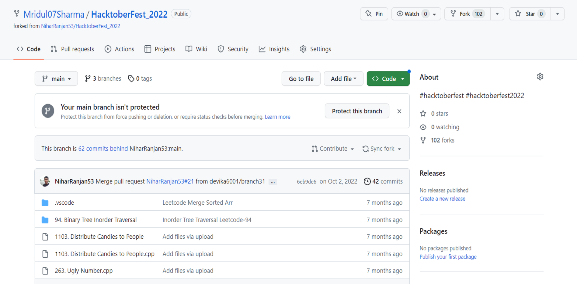Click the file icon for 1103. Distribute Candies to People.cpp
577x284 pixels.
[45, 254]
